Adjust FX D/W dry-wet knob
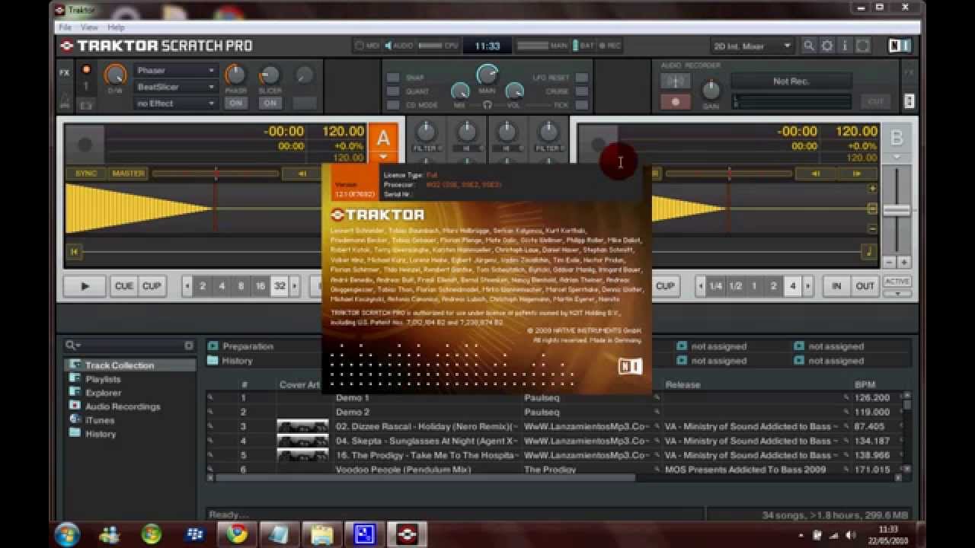Image resolution: width=975 pixels, height=548 pixels. 115,75
